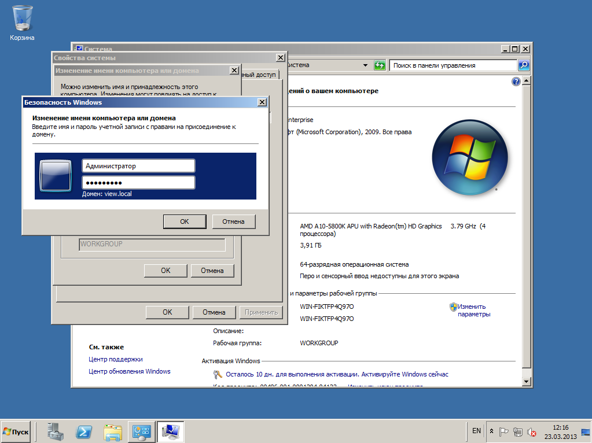This screenshot has width=592, height=443.
Task: Select the WORKGROUP value text
Action: point(319,343)
